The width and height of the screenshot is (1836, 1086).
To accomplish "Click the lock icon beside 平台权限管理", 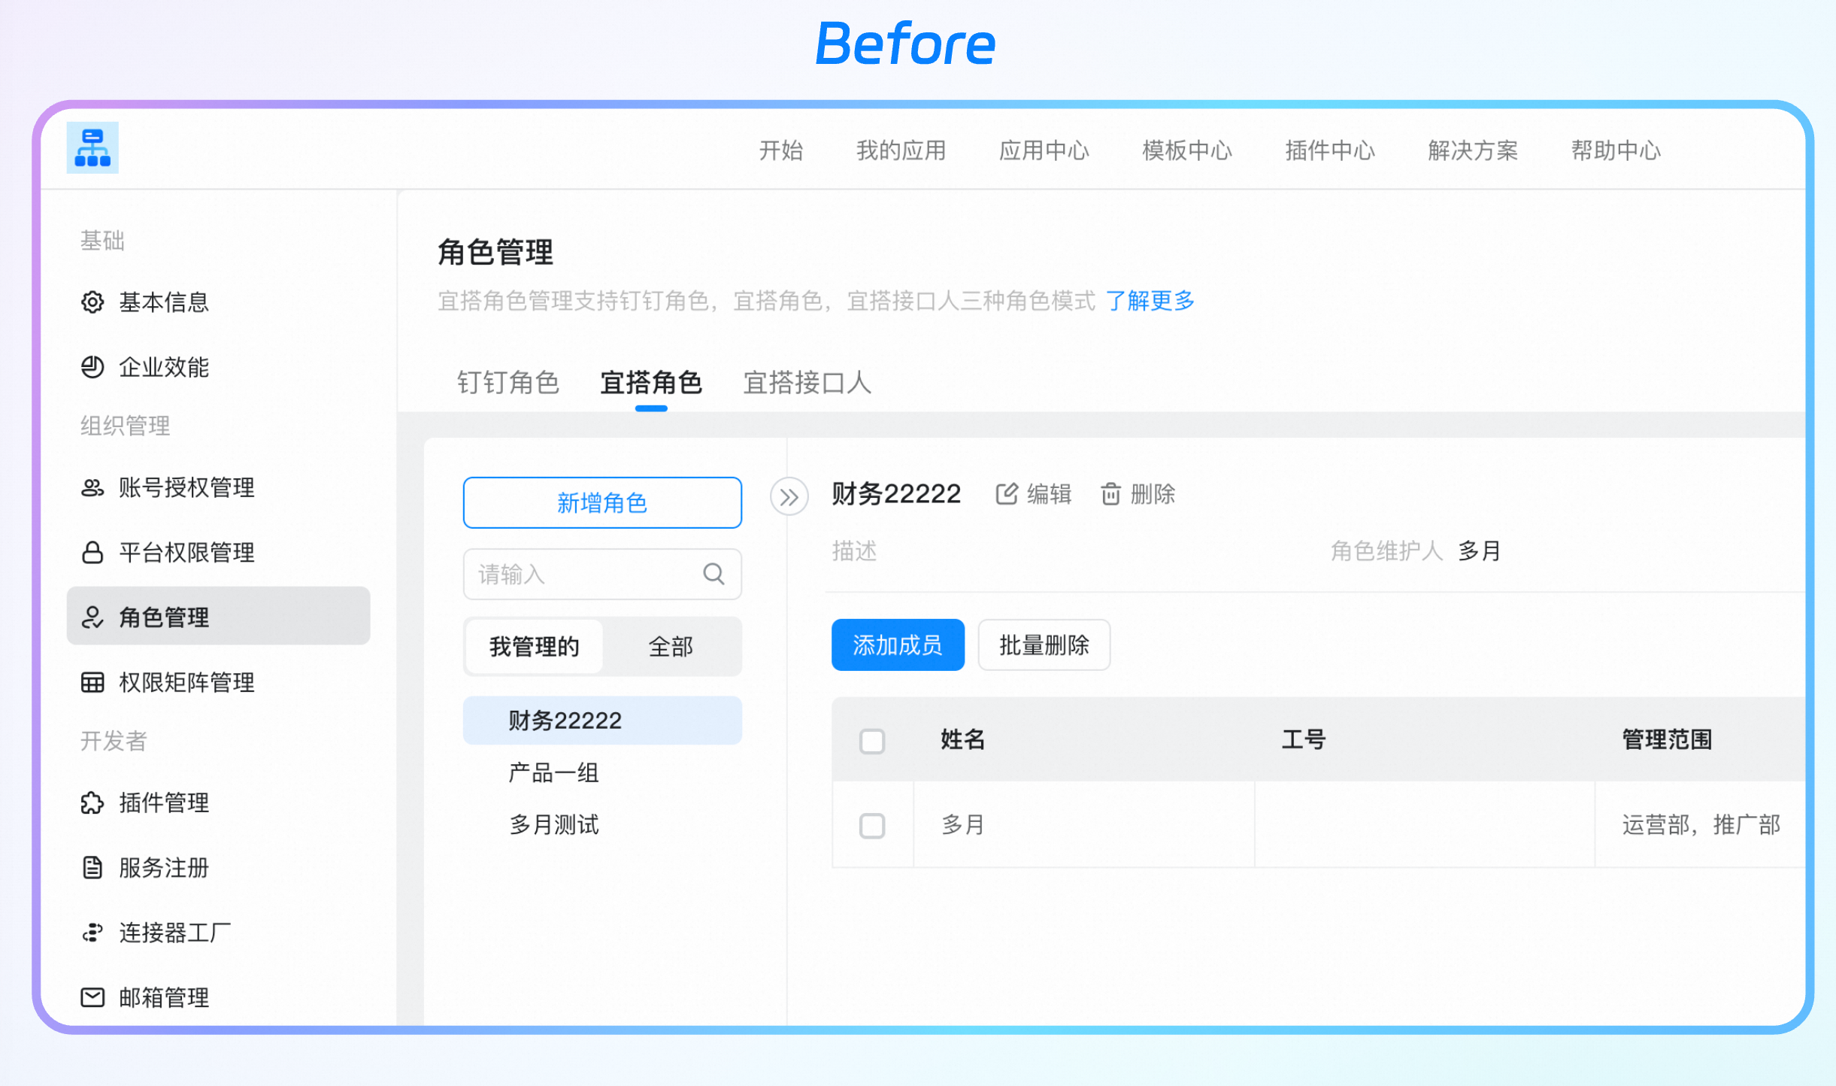I will 92,553.
